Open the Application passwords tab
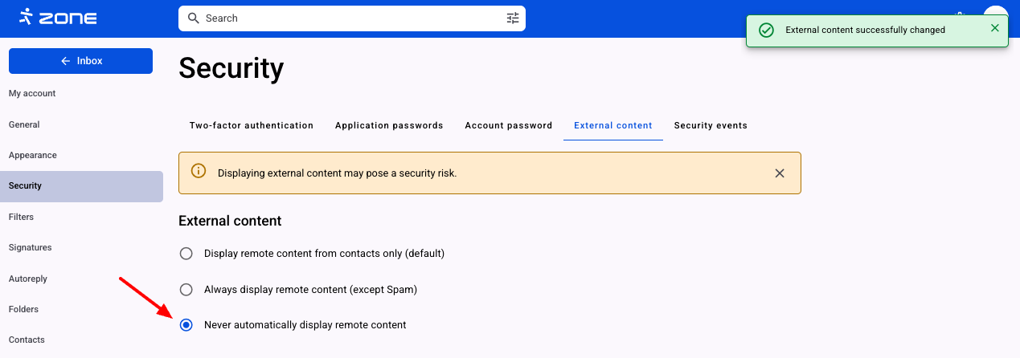 (x=389, y=125)
